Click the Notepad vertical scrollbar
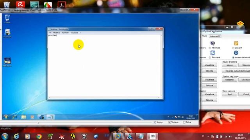 pyautogui.click(x=161, y=65)
